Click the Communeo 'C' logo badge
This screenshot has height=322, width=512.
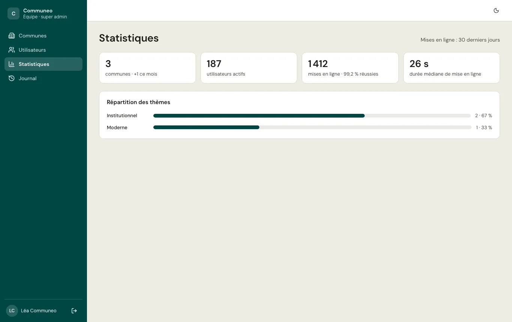tap(13, 13)
